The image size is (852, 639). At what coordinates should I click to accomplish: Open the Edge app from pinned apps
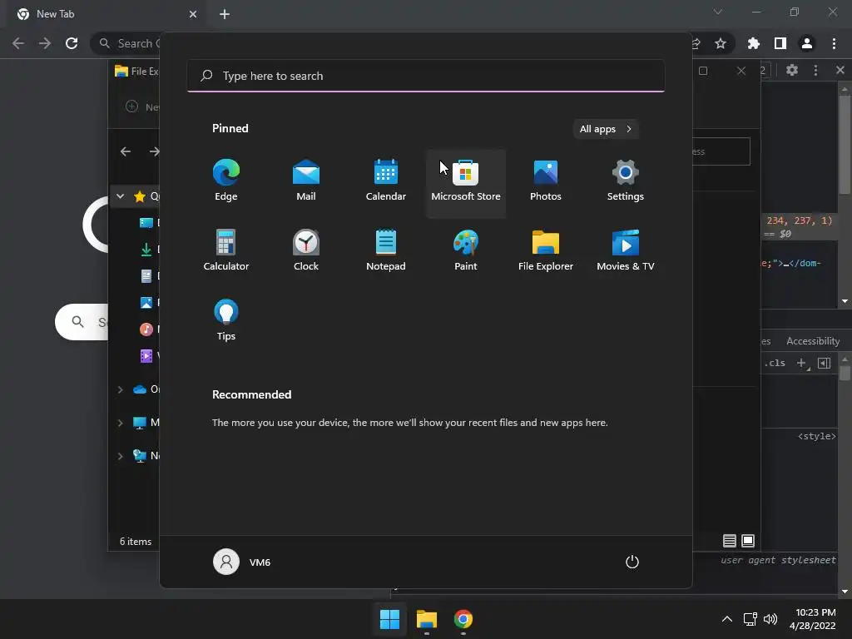click(226, 182)
